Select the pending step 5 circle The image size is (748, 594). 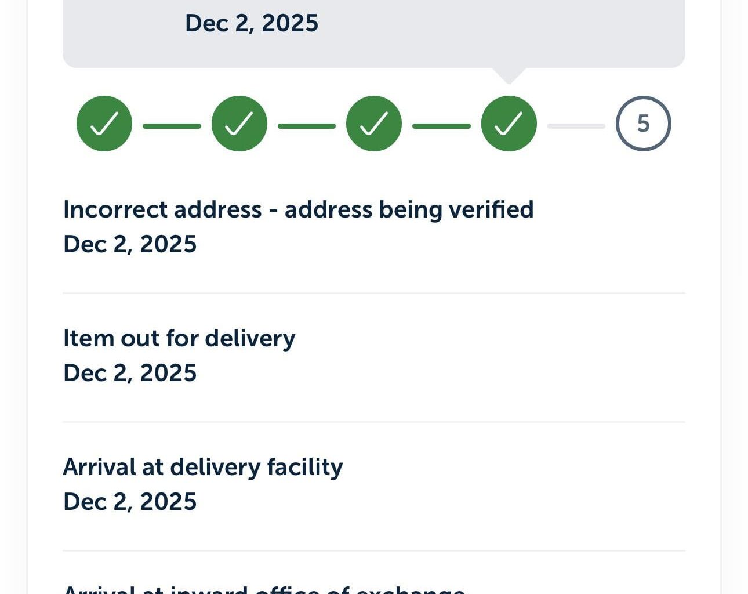(643, 124)
